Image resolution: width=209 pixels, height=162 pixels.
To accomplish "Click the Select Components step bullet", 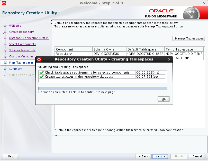I will [x=5, y=44].
